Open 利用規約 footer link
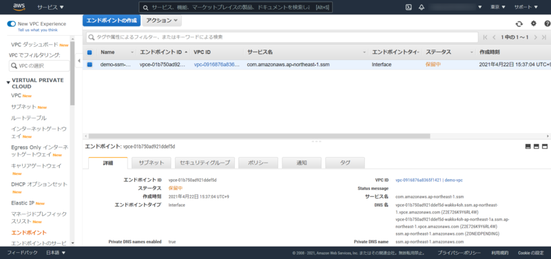551x259 pixels. coord(500,253)
